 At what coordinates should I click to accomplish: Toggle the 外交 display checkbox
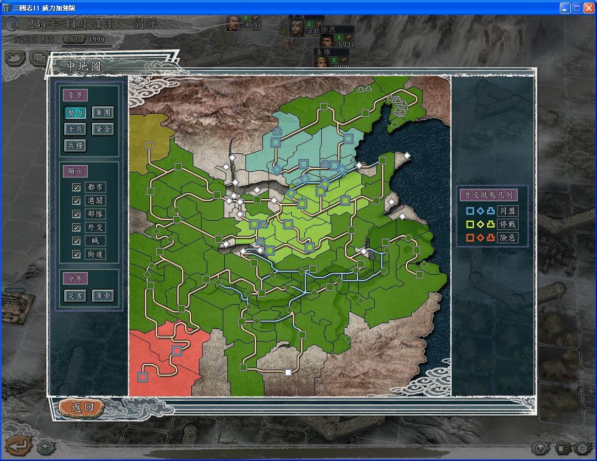(x=76, y=227)
